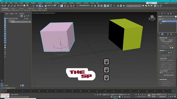Viewport: 177px width, 99px height.
Task: Select the Animate radio button
Action: [x=168, y=40]
